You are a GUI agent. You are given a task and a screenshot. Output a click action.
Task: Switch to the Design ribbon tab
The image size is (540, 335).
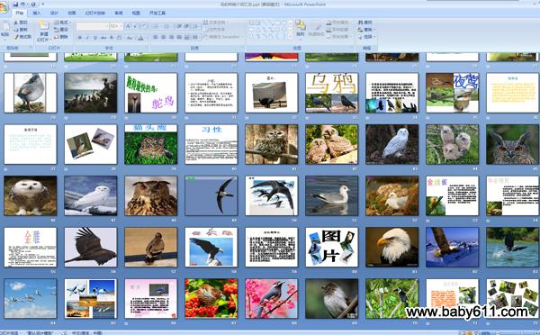tap(54, 14)
